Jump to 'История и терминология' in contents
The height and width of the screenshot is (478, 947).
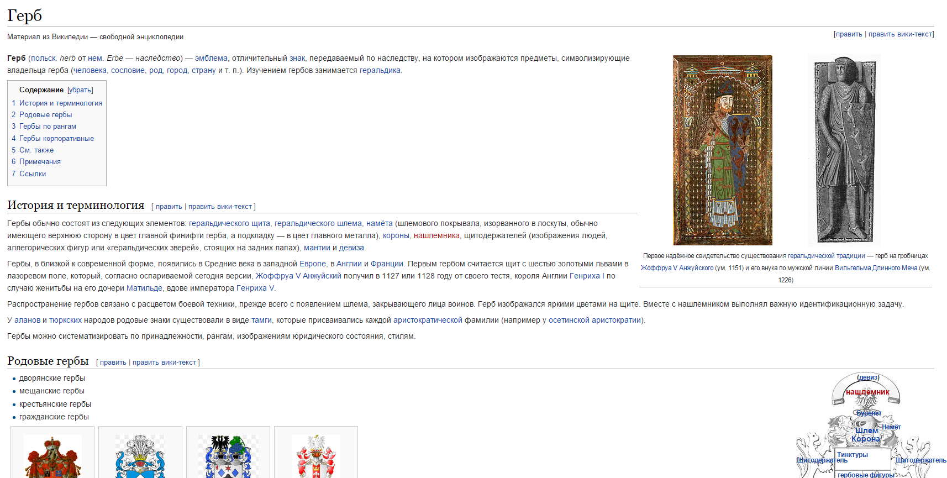pos(60,103)
